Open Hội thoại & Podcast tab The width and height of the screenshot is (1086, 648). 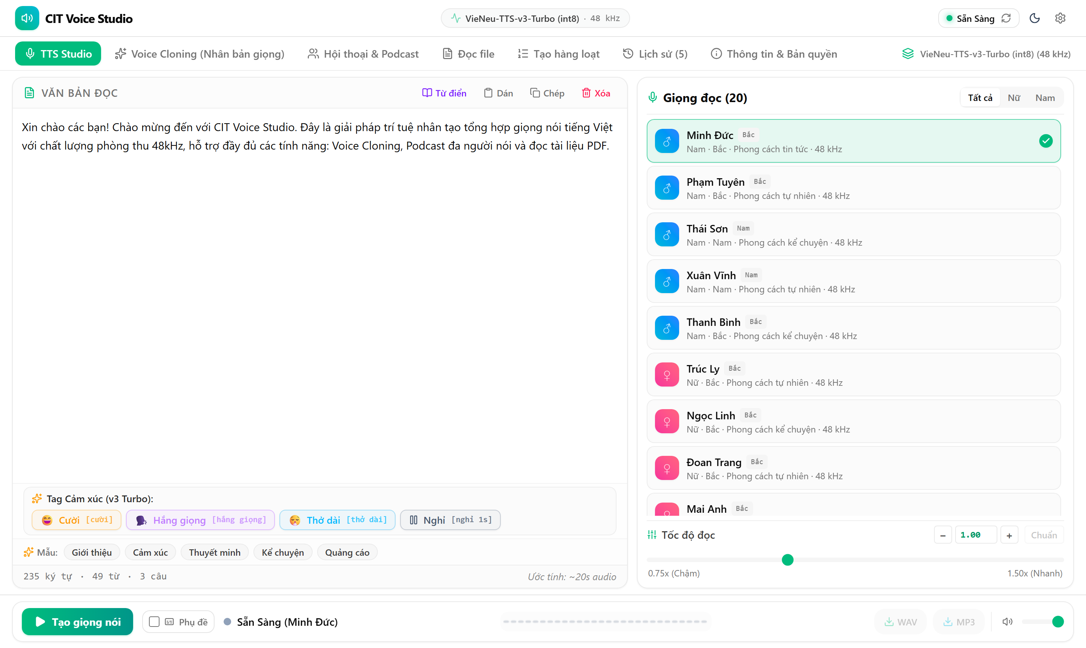click(363, 54)
